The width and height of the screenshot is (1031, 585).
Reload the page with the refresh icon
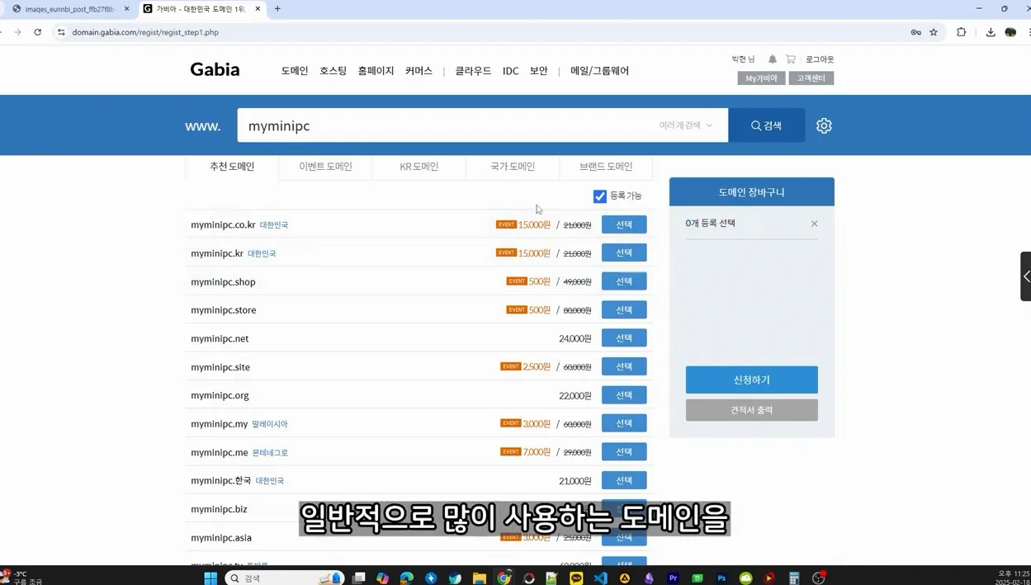(38, 32)
